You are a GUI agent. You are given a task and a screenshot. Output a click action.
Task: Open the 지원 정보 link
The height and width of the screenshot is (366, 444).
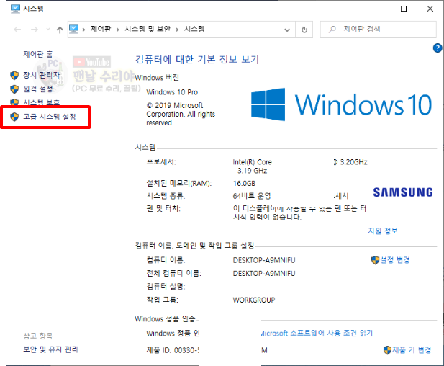pos(383,231)
